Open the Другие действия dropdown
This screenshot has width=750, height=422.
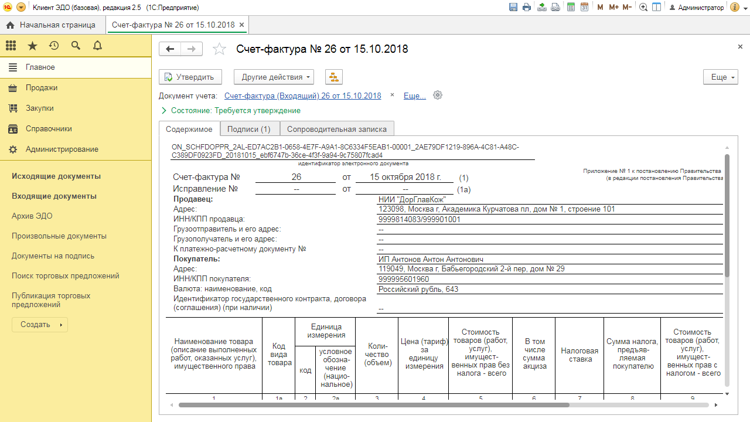274,77
